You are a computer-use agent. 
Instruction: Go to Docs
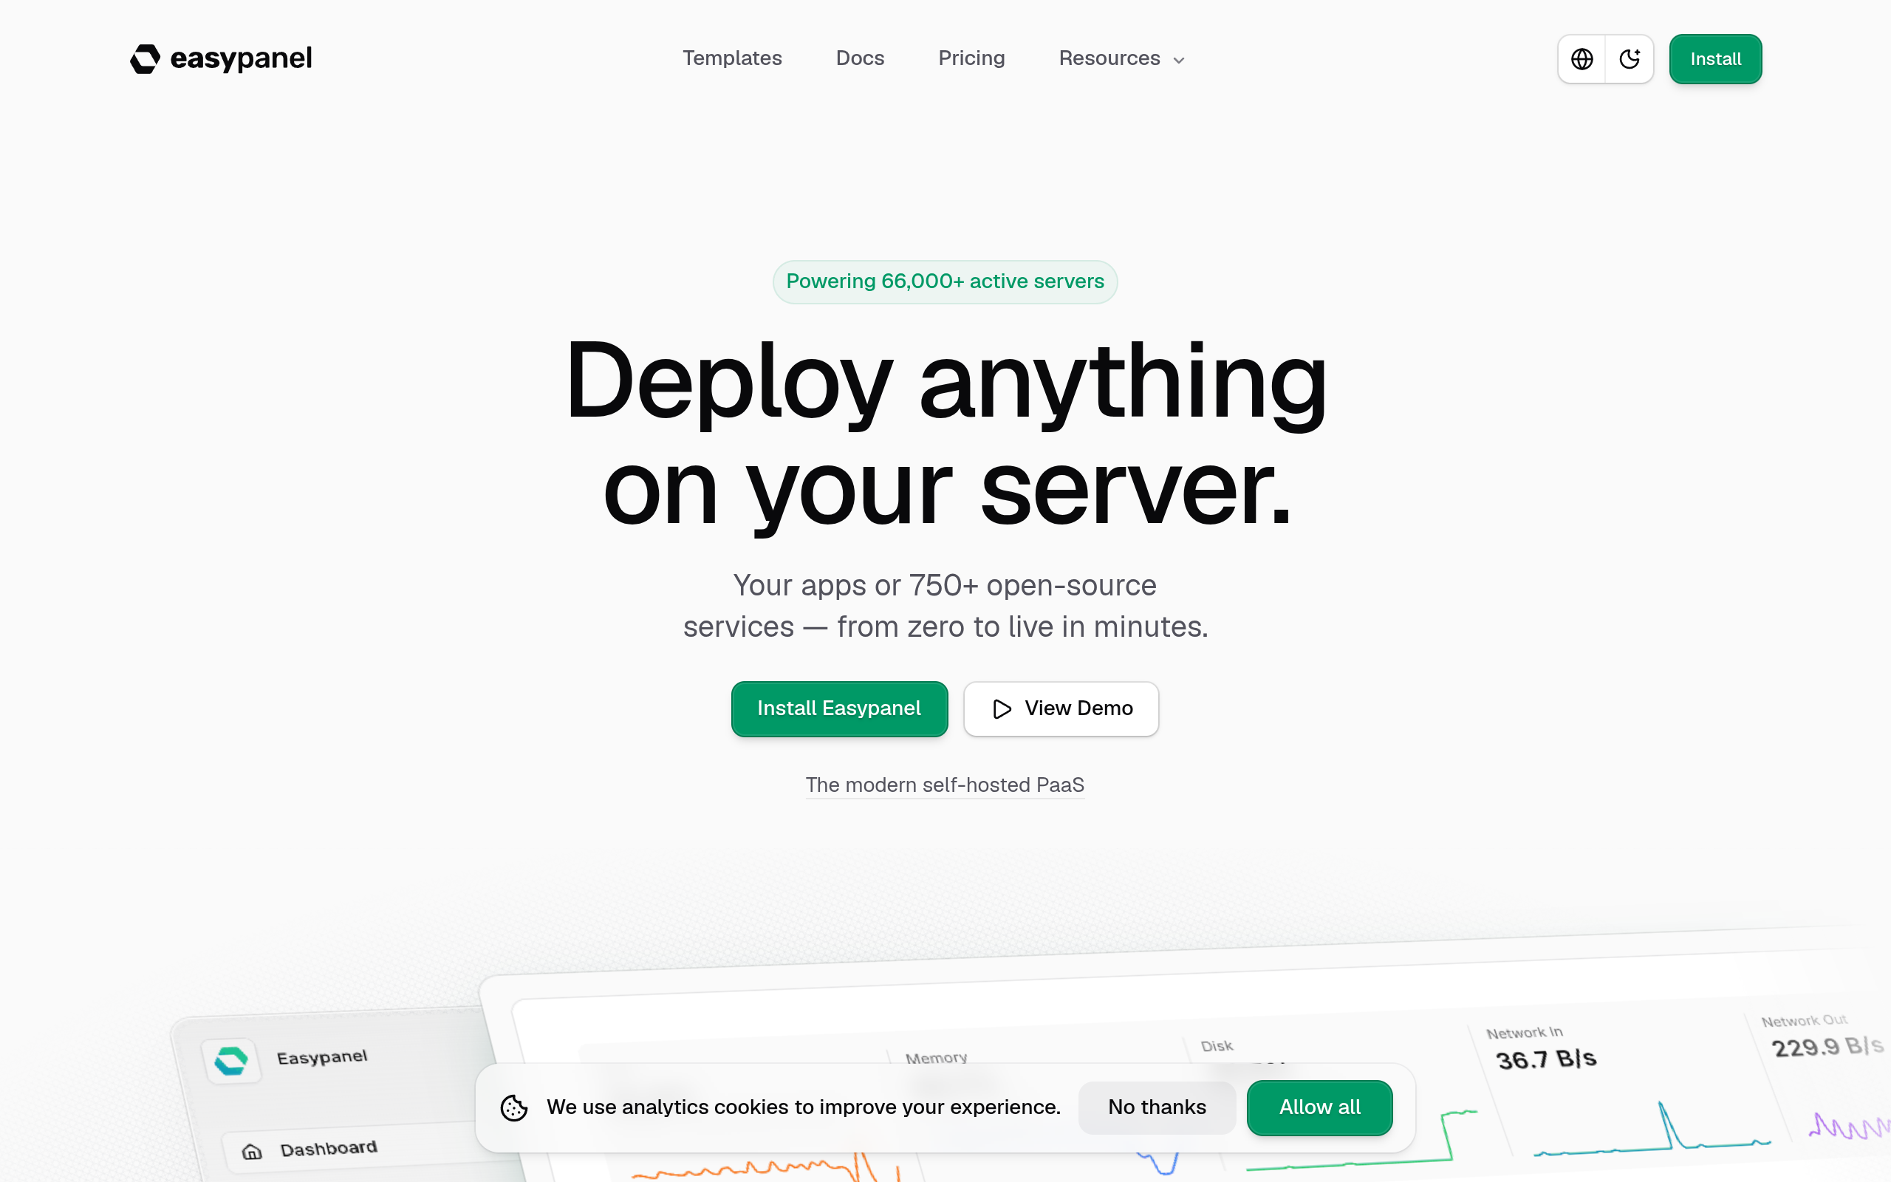coord(860,58)
